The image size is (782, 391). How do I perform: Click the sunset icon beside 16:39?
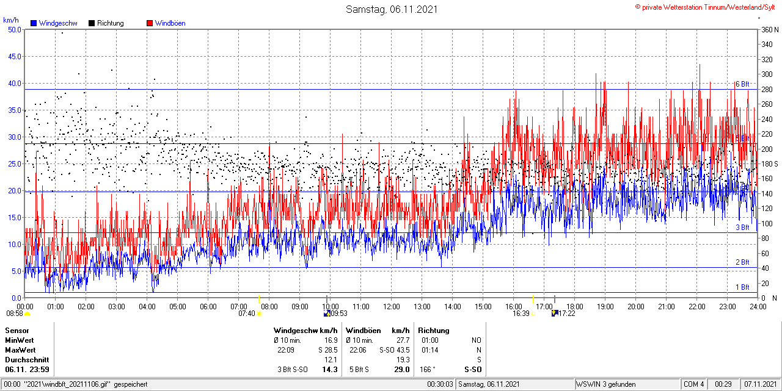pos(533,314)
